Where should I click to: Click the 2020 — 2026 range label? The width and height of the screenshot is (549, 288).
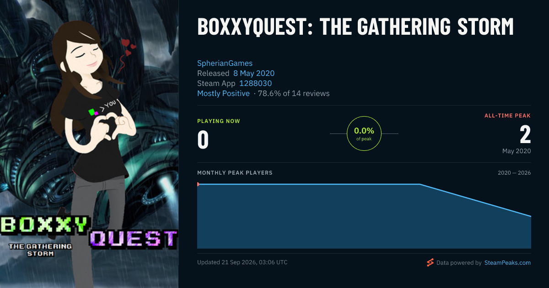click(x=514, y=173)
